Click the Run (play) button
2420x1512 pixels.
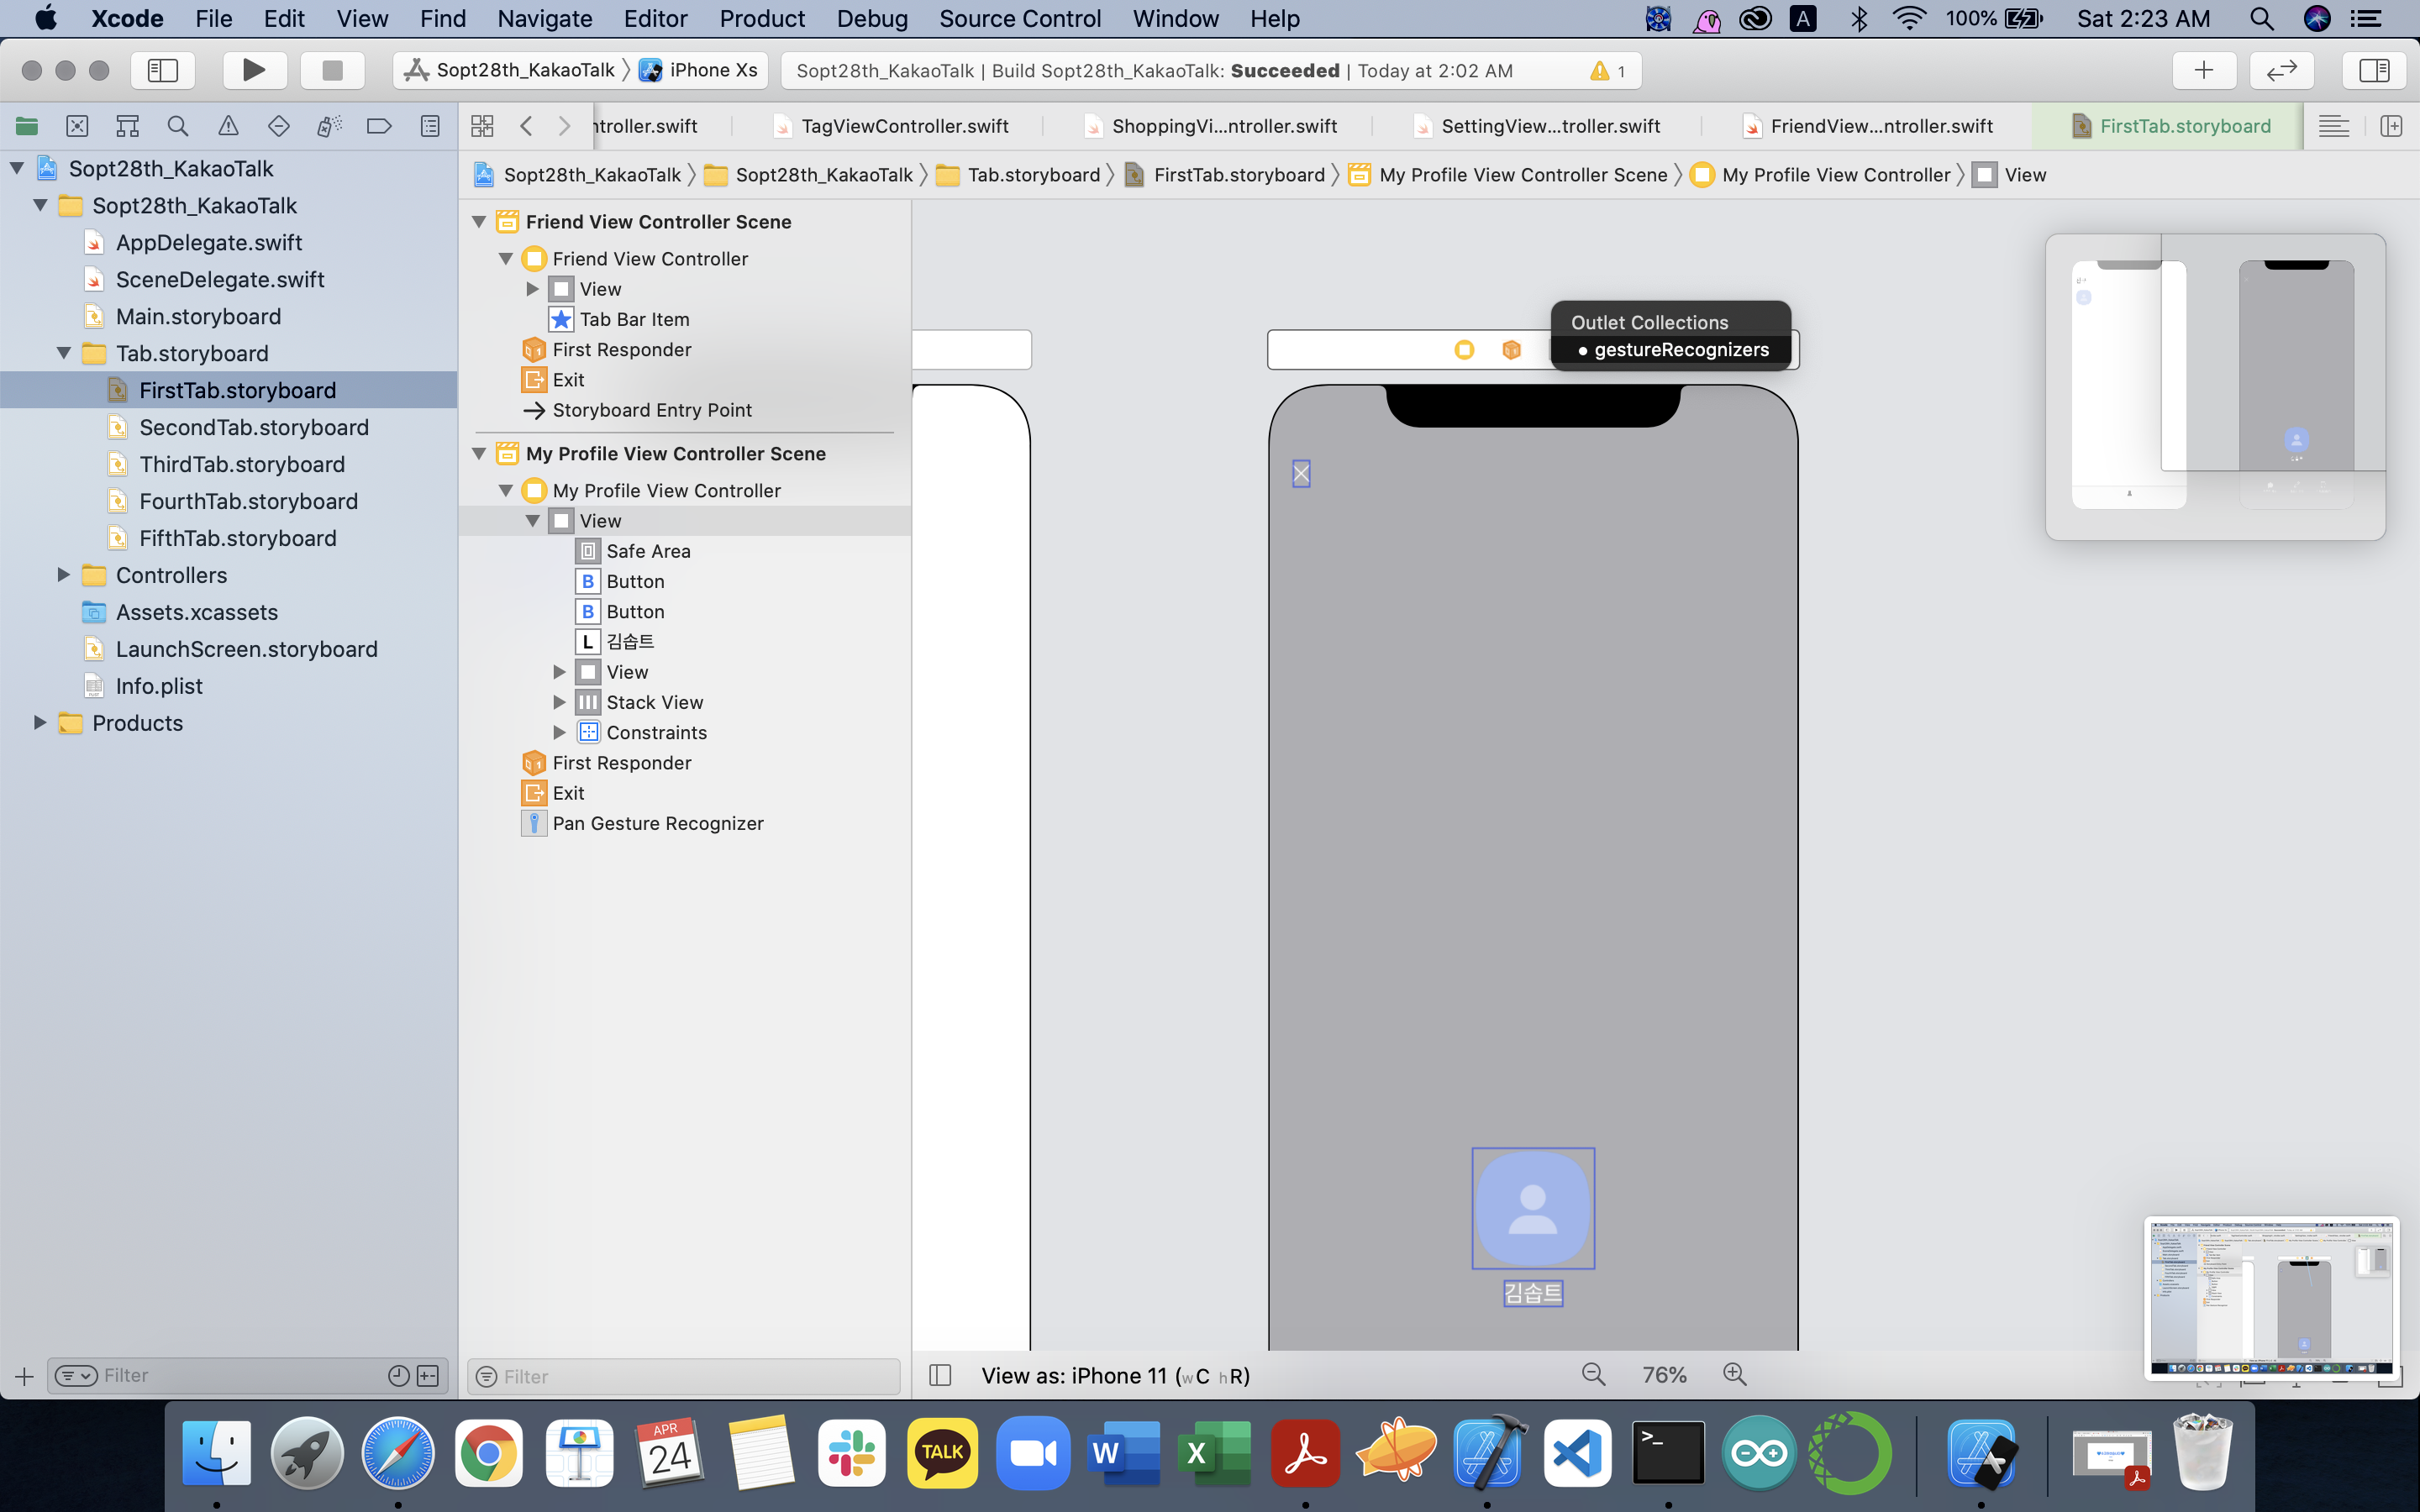254,70
